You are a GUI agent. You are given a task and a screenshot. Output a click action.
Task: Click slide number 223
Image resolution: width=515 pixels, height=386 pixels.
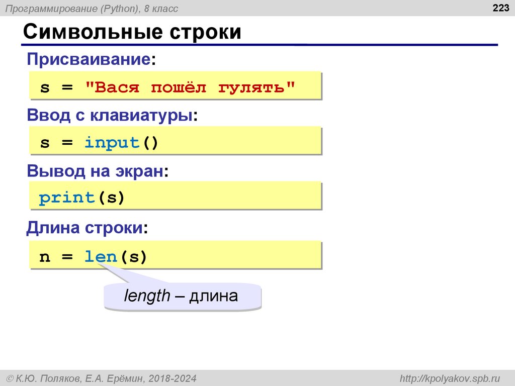tap(500, 8)
